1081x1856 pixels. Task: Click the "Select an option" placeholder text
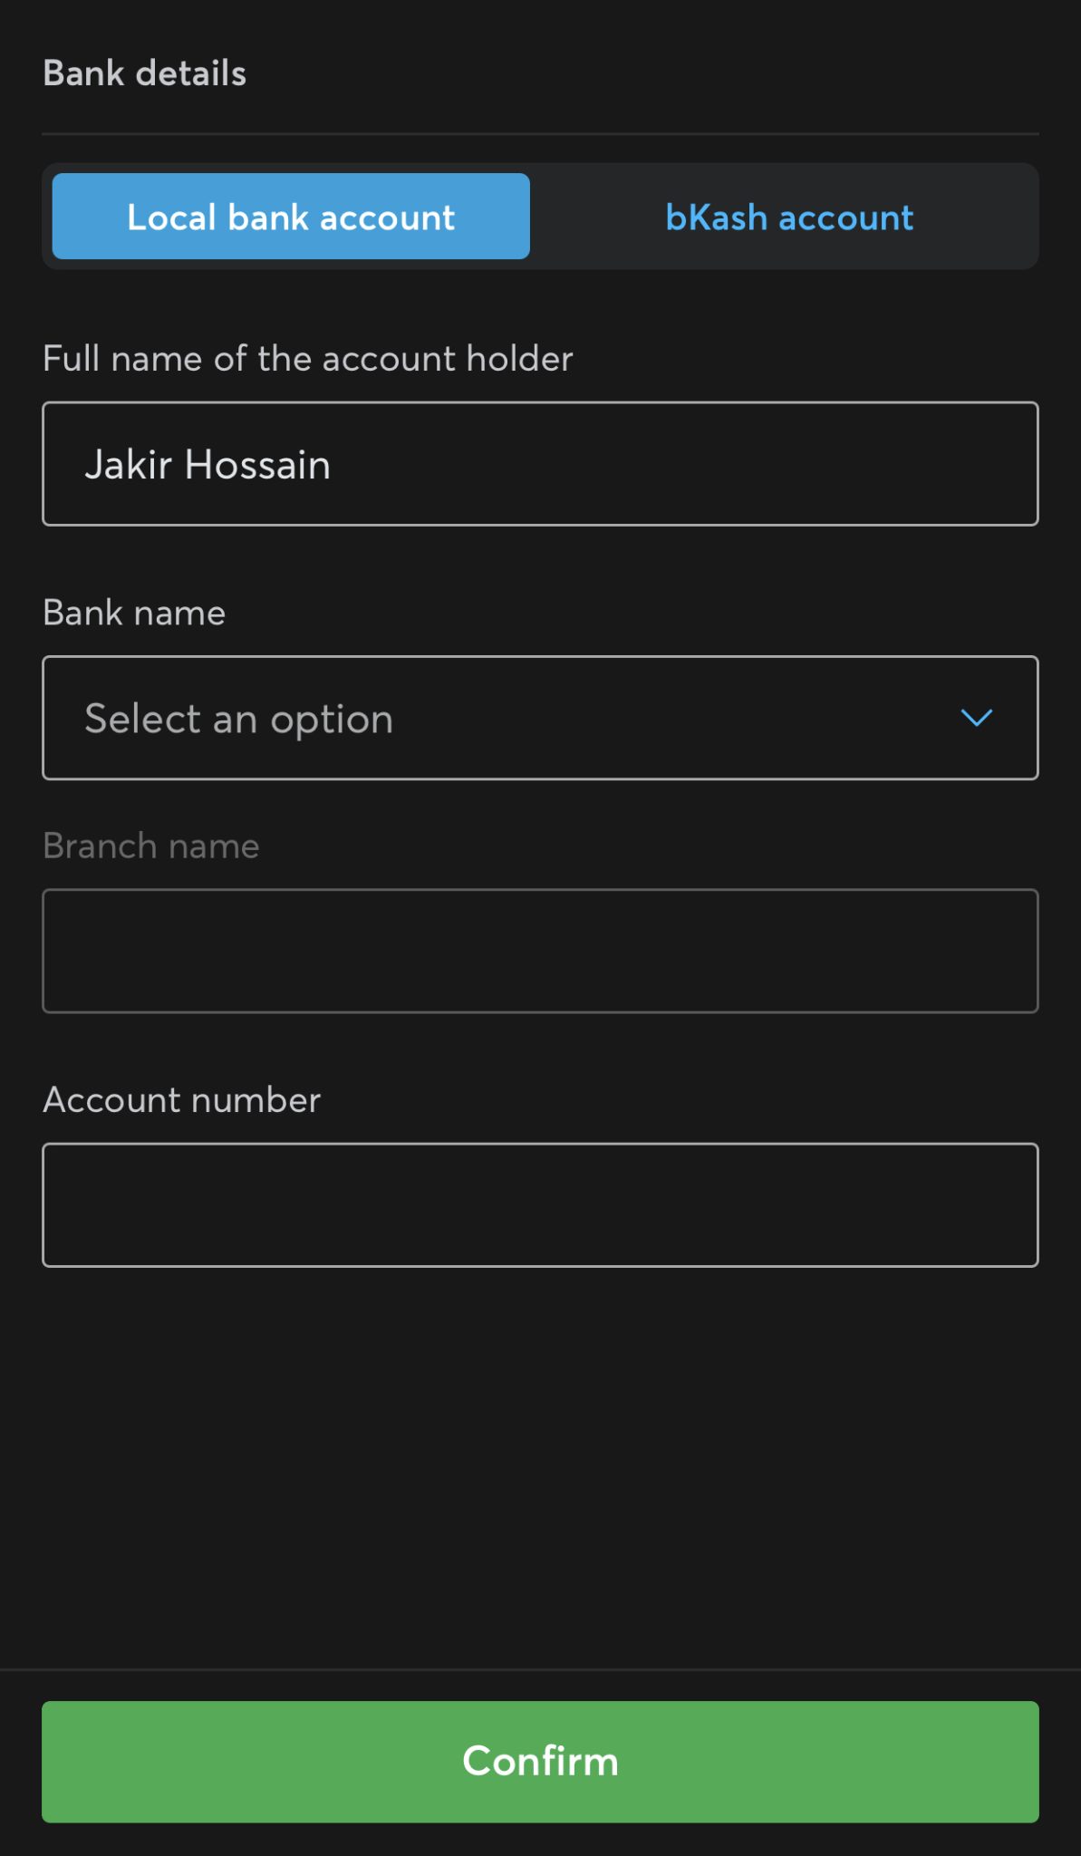click(239, 720)
